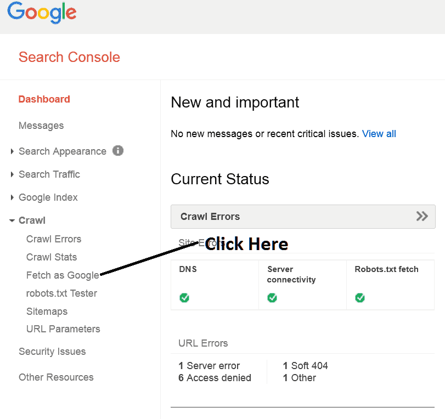This screenshot has height=419, width=445.
Task: Click the Robots.txt fetch green checkmark
Action: 360,298
